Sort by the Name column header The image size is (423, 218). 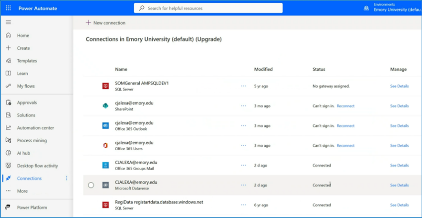[x=121, y=69]
